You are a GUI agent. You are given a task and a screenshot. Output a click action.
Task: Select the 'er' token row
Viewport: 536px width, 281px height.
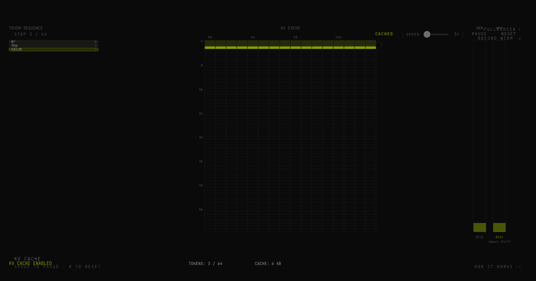54,41
